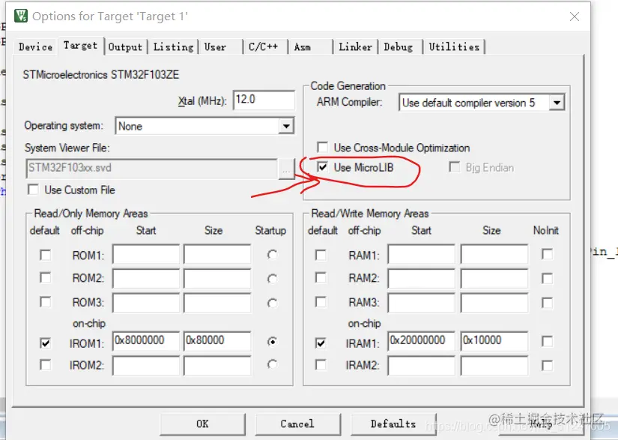This screenshot has width=618, height=440.
Task: Click the ROM1 Size field
Action: tap(217, 254)
